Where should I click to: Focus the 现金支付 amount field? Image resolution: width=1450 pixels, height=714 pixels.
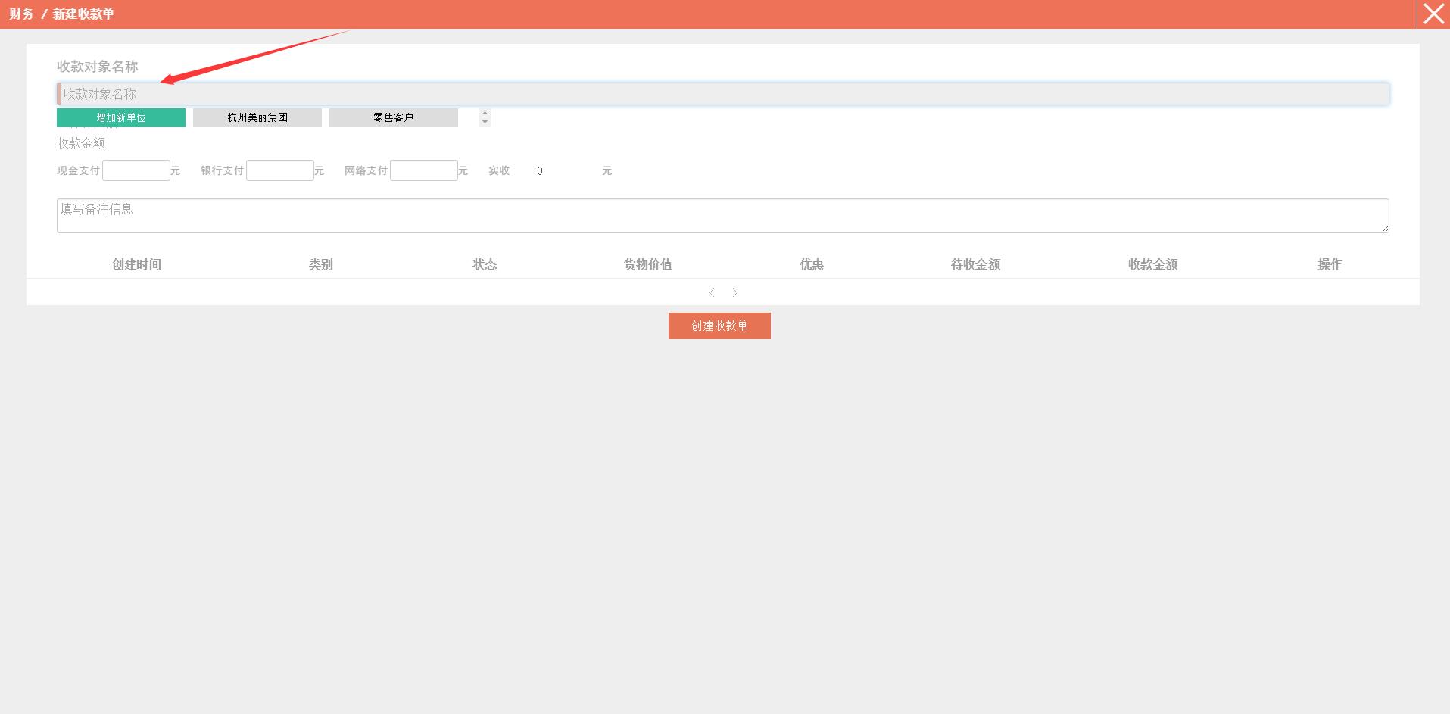136,170
